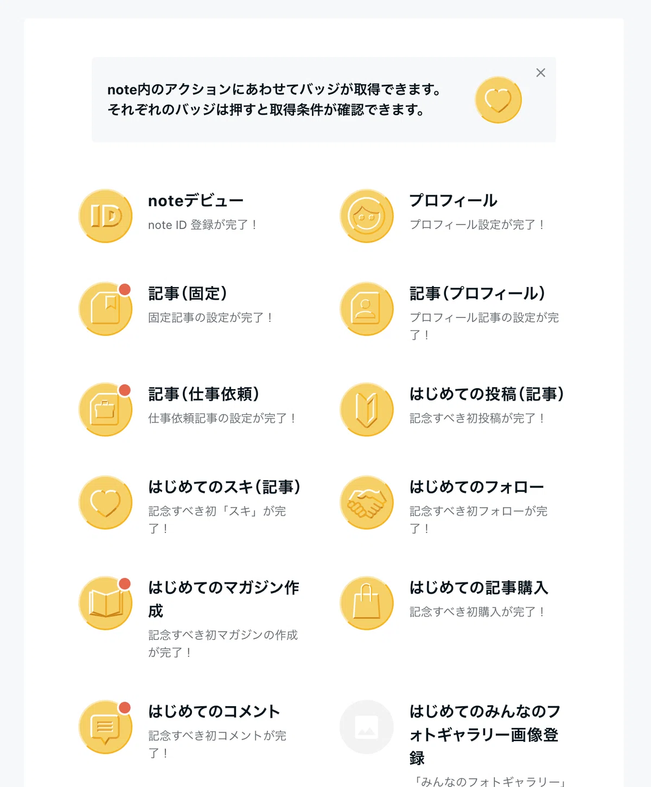The height and width of the screenshot is (787, 651).
Task: Click the 記事(プロフィール) person badge icon
Action: 367,309
